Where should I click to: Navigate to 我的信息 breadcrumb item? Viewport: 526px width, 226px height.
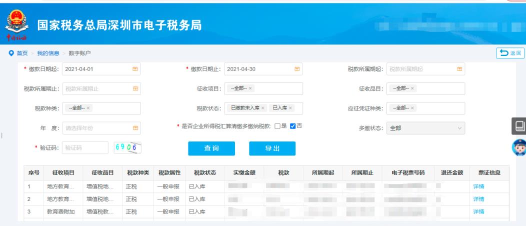(x=49, y=53)
